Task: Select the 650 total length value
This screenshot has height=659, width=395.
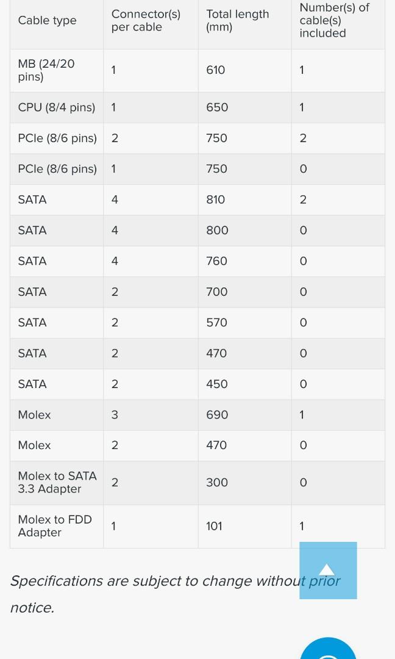Action: (x=217, y=107)
